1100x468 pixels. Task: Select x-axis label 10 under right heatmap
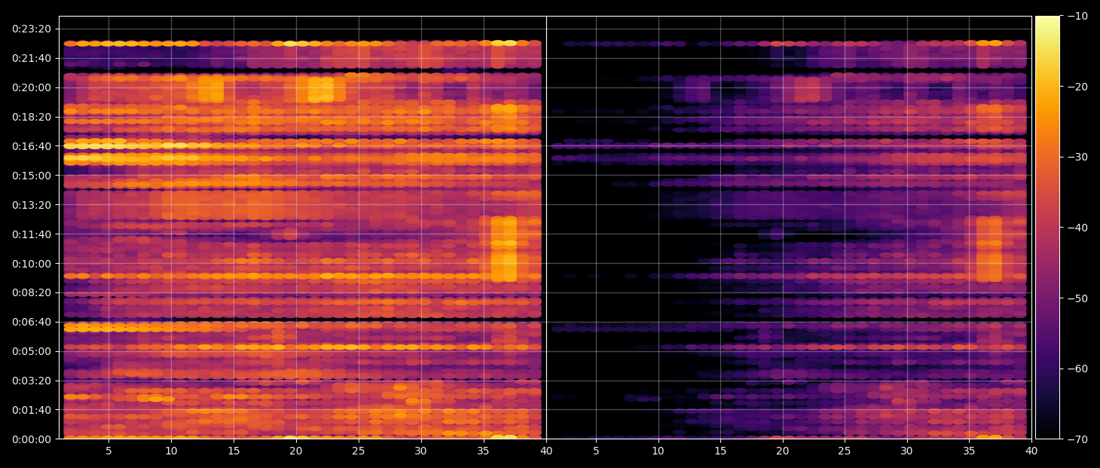tap(658, 451)
